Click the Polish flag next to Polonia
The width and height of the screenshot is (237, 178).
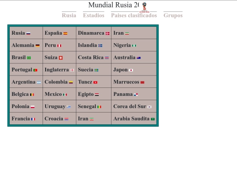tap(32, 107)
